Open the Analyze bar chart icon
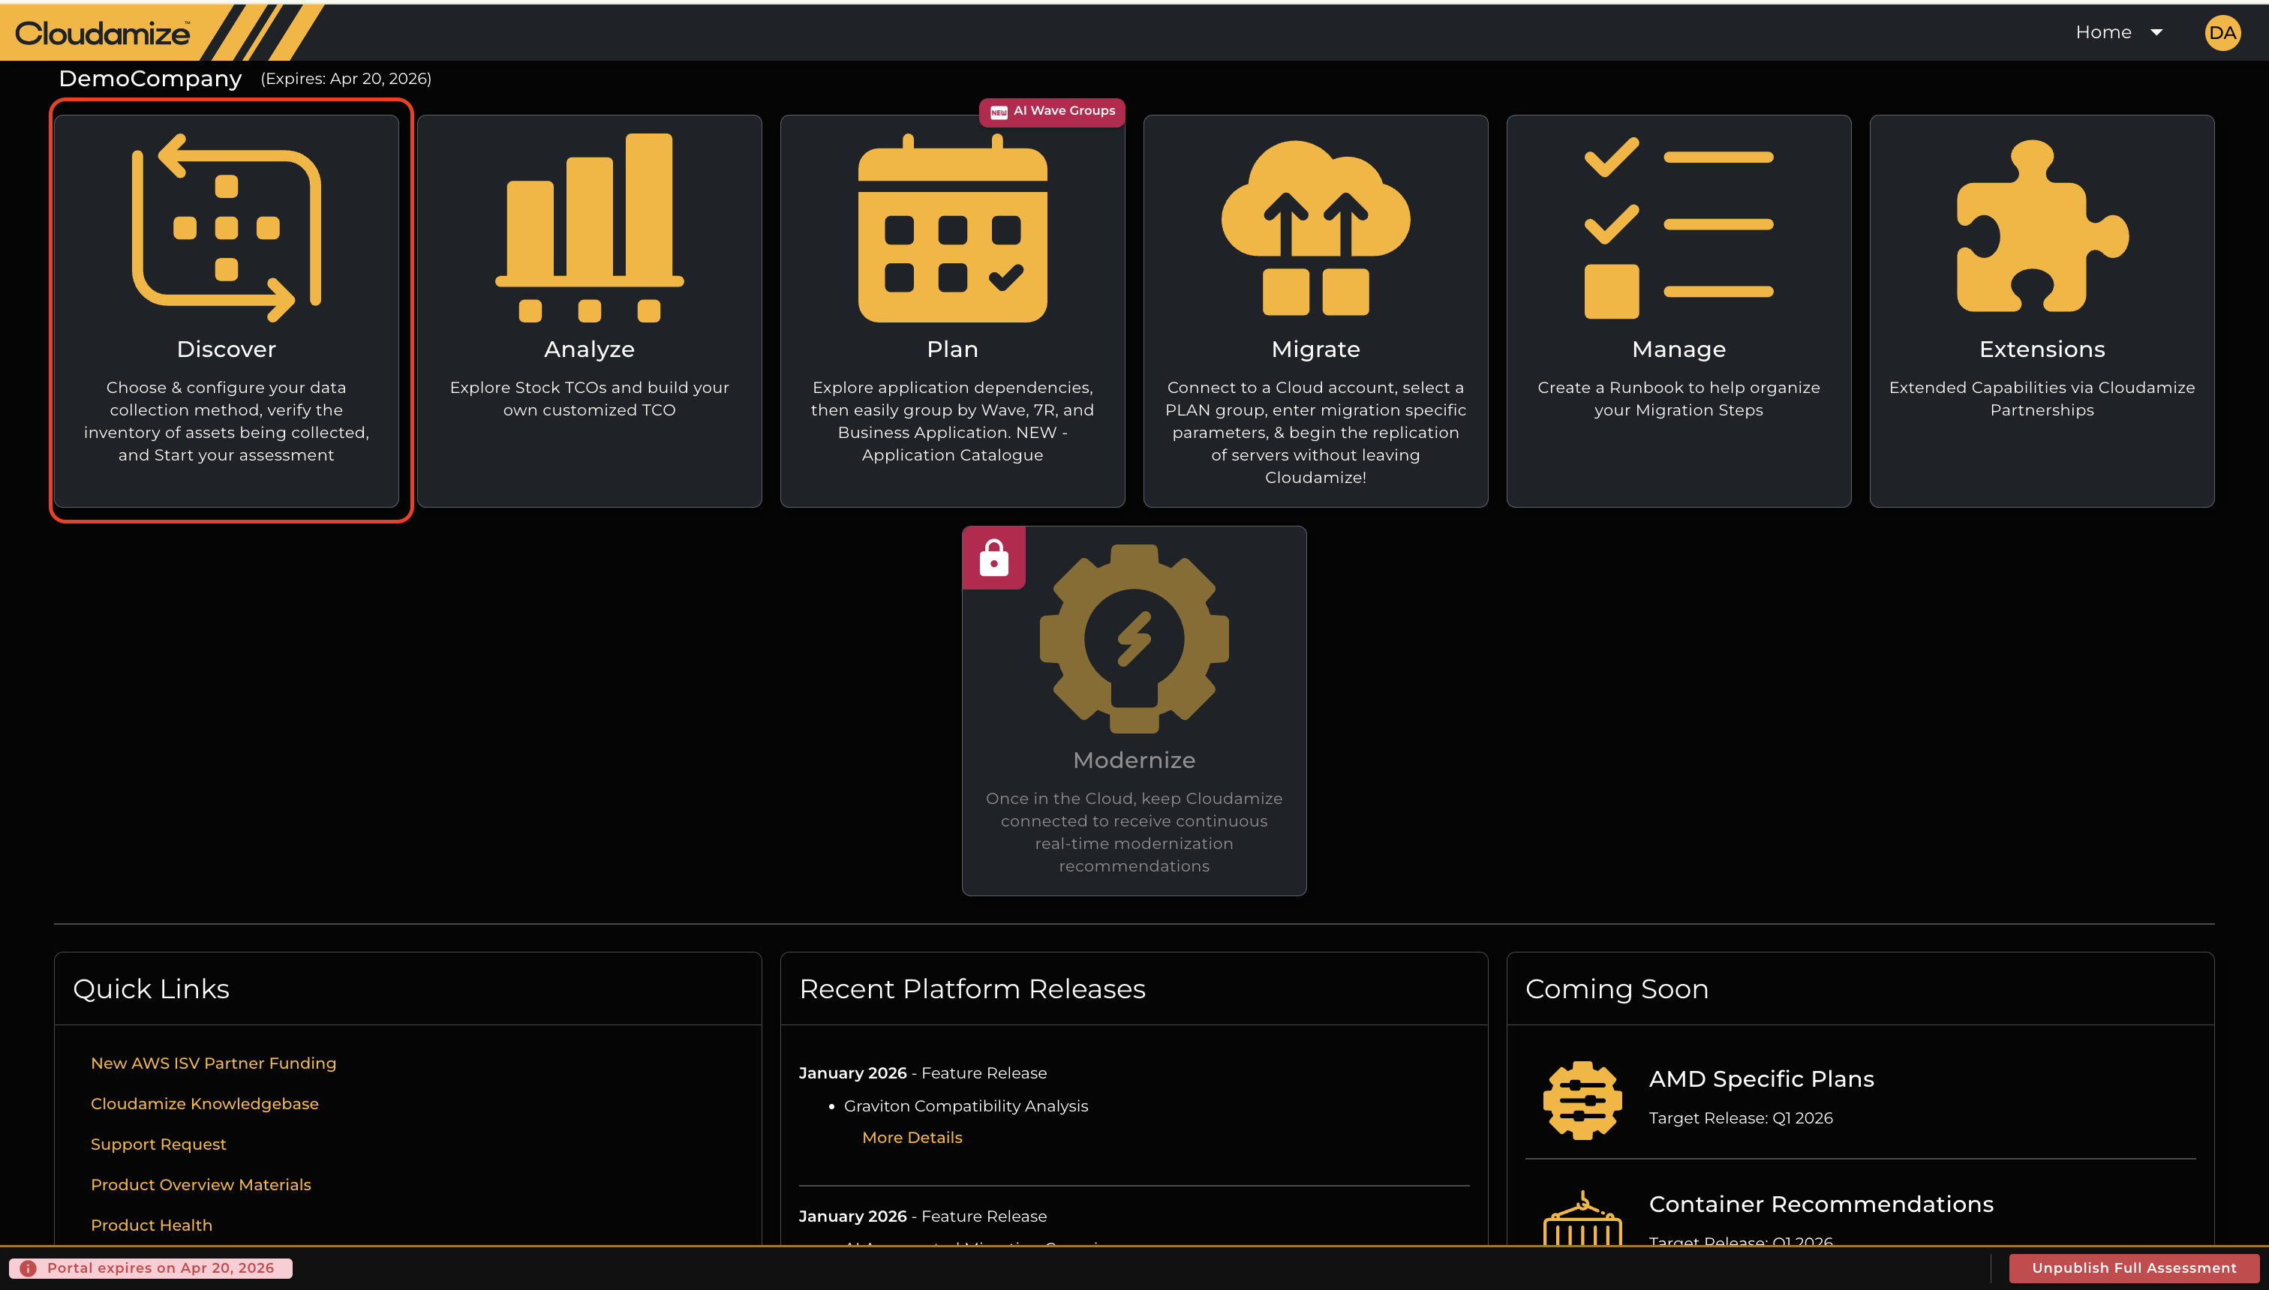Viewport: 2269px width, 1290px height. tap(590, 228)
